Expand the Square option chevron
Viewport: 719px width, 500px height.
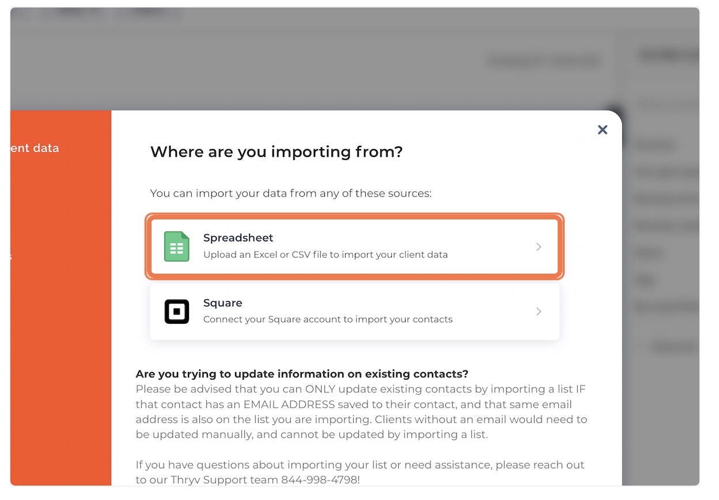pos(539,312)
